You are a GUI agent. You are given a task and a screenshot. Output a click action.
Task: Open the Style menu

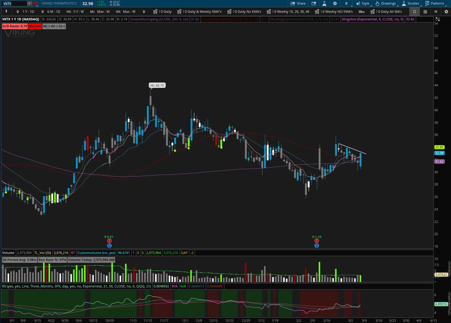363,3
